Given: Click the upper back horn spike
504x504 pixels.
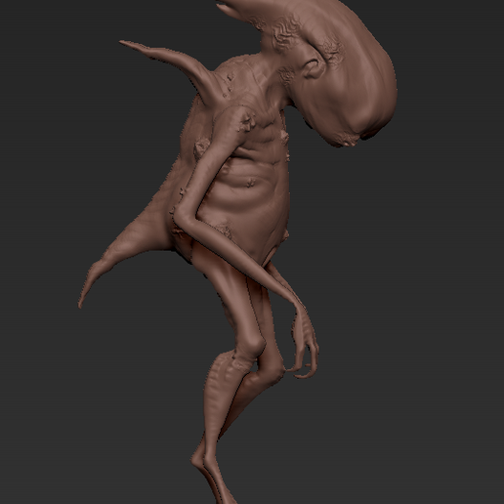Looking at the screenshot, I should (168, 65).
